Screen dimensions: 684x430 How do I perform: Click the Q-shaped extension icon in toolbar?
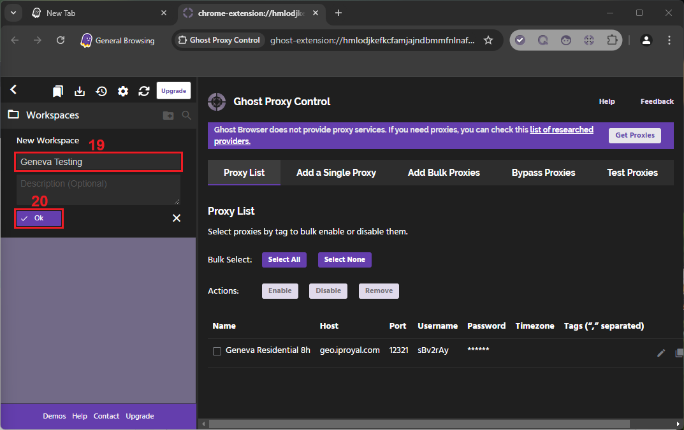click(x=542, y=40)
